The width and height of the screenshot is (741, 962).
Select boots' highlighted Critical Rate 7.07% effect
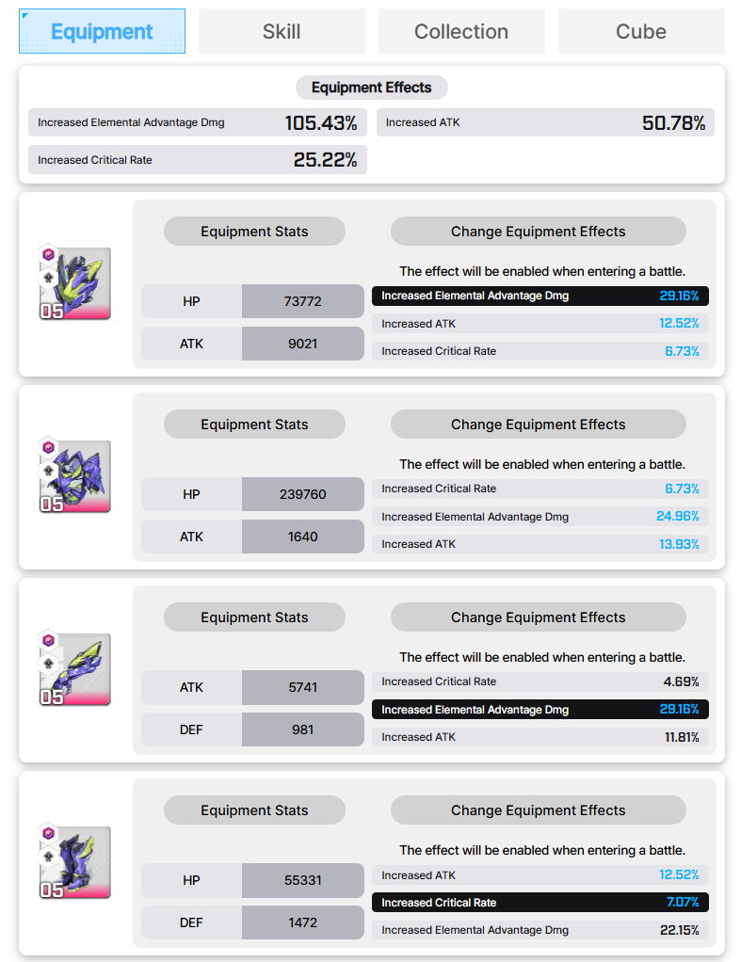(x=540, y=903)
